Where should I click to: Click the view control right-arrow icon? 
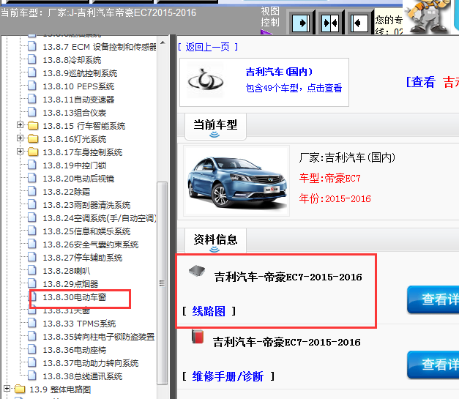[301, 23]
